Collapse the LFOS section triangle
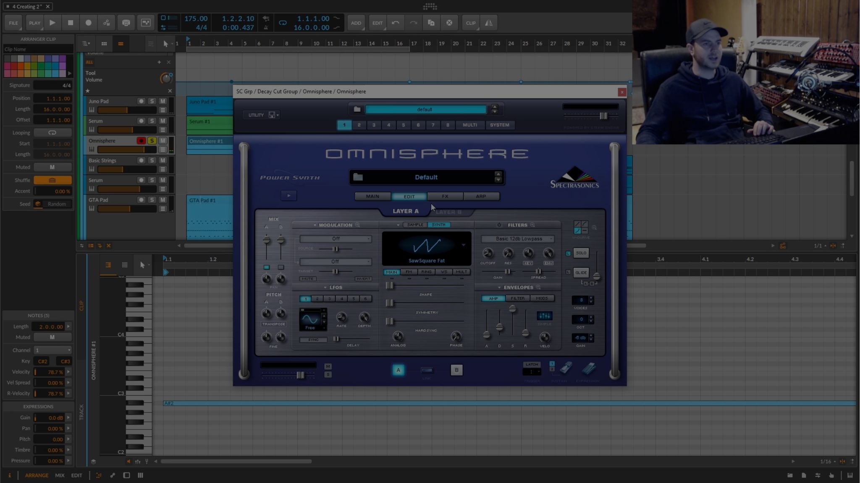Viewport: 860px width, 483px height. 325,287
